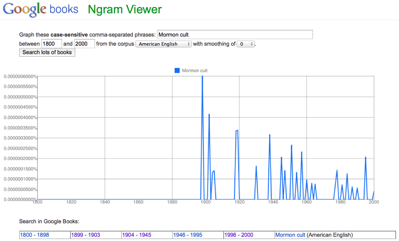Click the blue Mormon cult legend swatch

pos(177,70)
